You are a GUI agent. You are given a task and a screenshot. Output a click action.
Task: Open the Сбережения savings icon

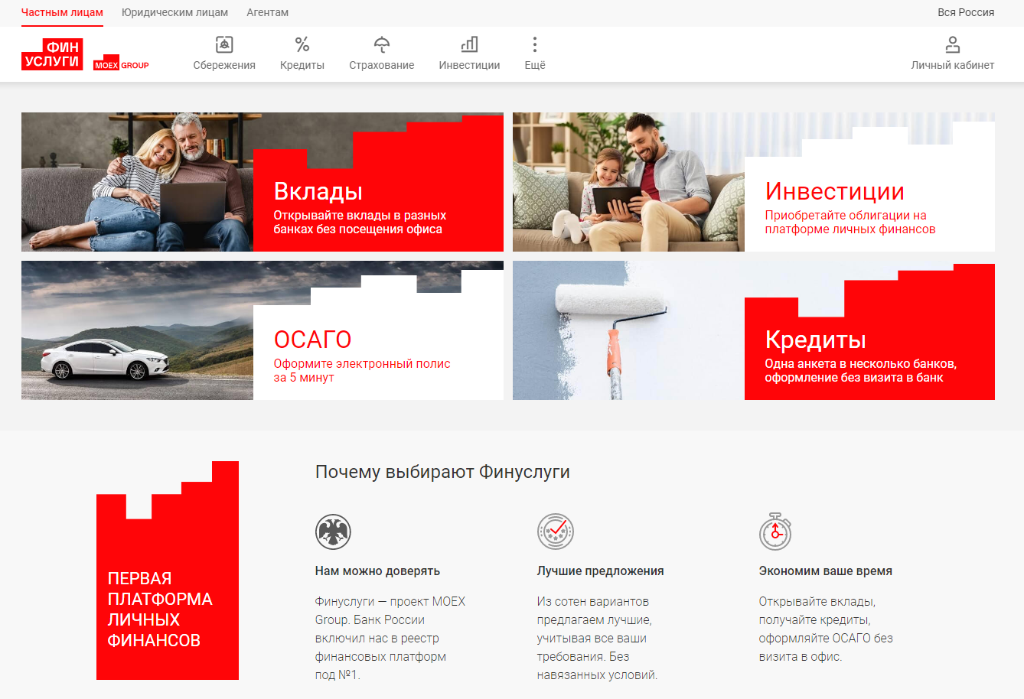coord(224,45)
